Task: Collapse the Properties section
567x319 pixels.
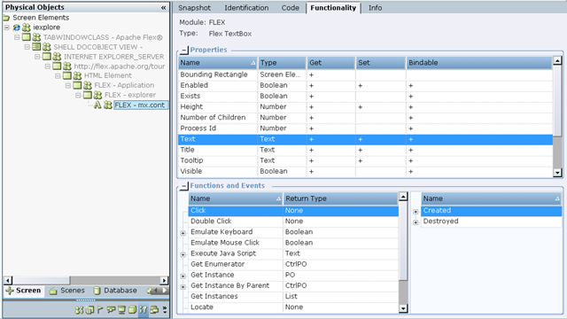Action: click(x=184, y=51)
